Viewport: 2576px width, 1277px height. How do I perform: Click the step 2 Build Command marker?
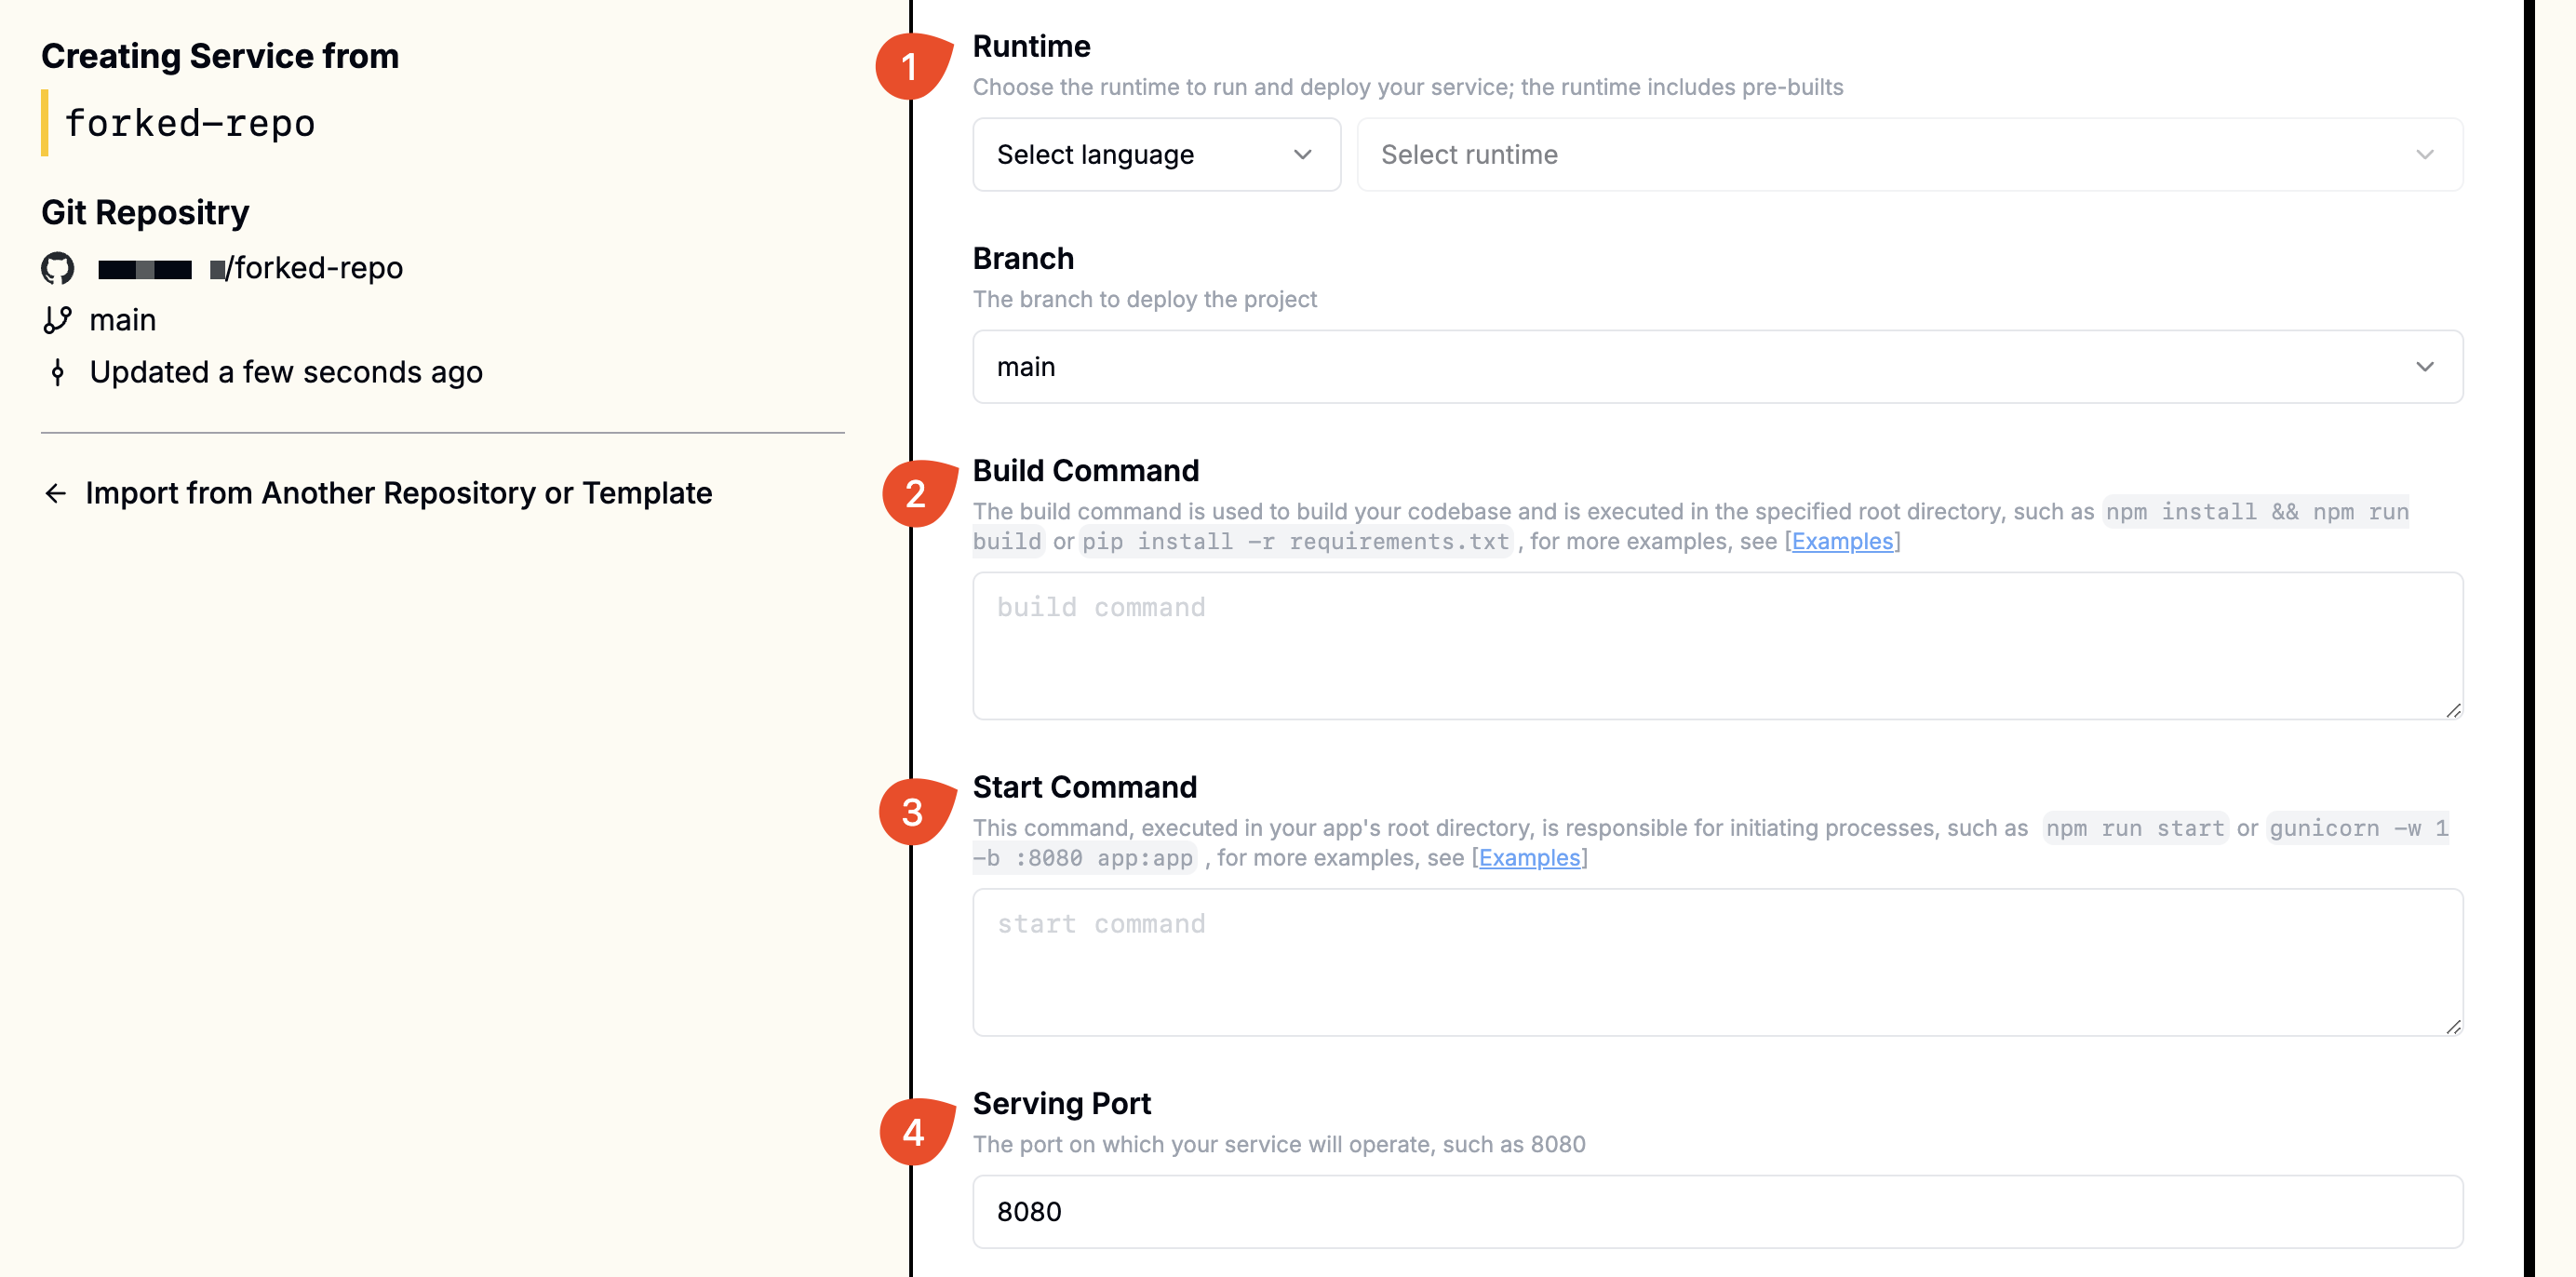click(x=914, y=494)
